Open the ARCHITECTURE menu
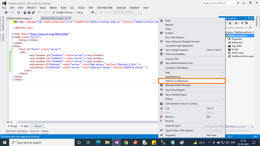 click(105, 8)
